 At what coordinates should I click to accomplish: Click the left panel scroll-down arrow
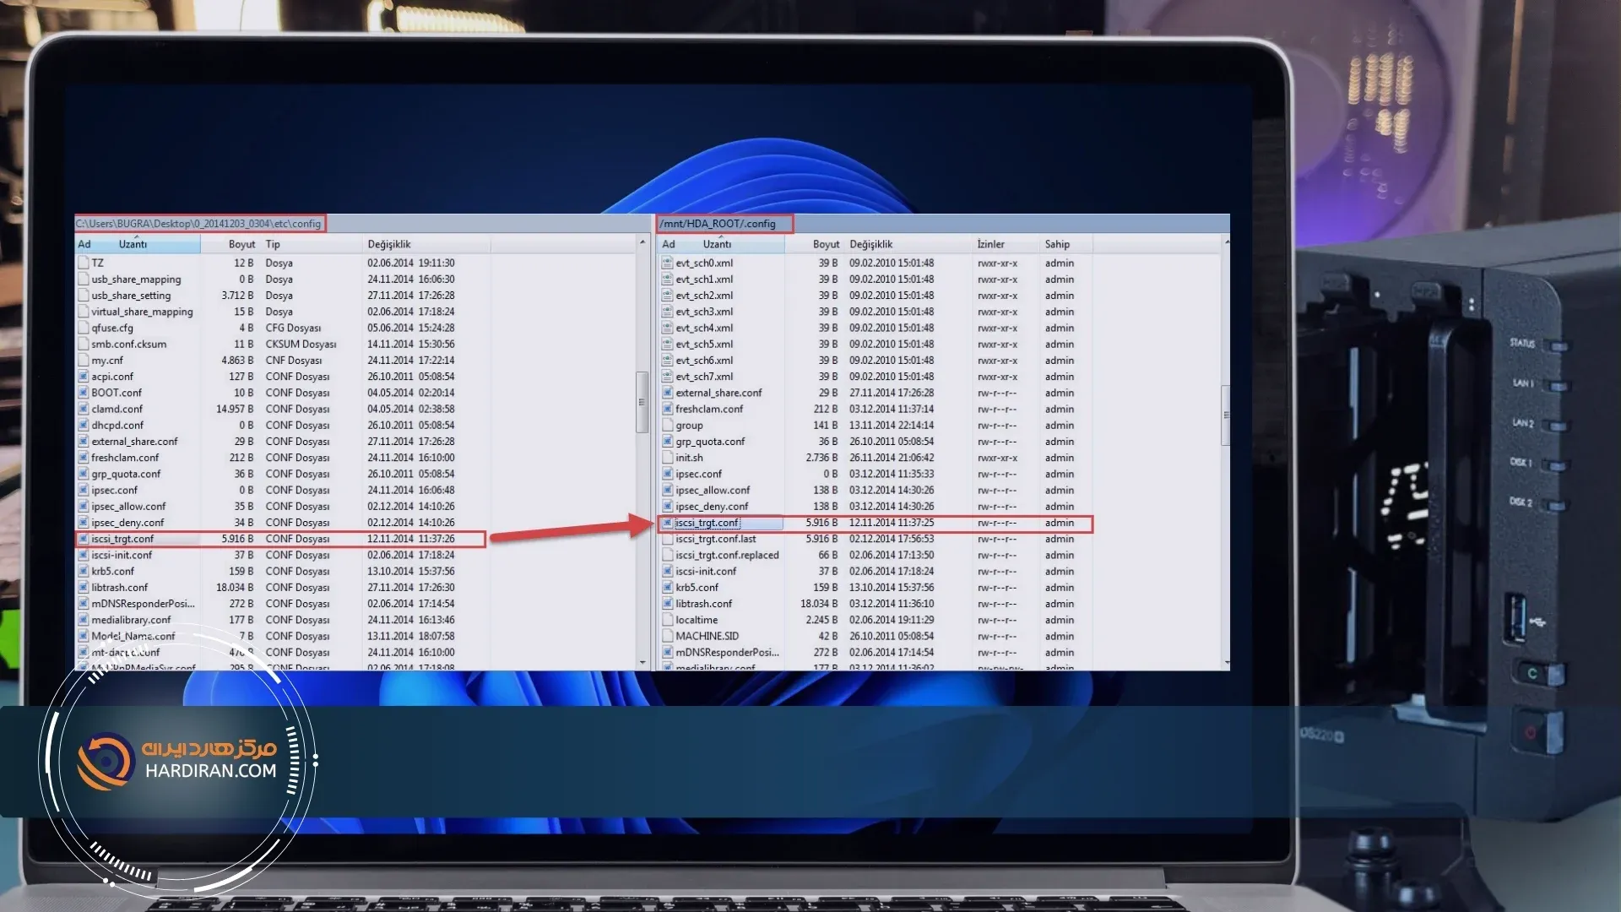pos(642,663)
